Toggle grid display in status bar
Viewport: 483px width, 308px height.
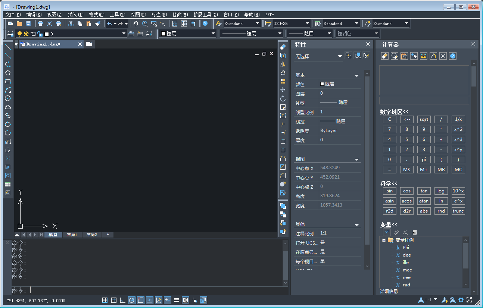click(x=113, y=300)
